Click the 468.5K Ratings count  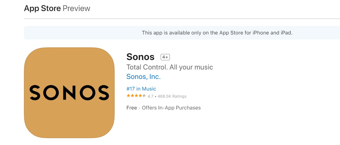172,96
